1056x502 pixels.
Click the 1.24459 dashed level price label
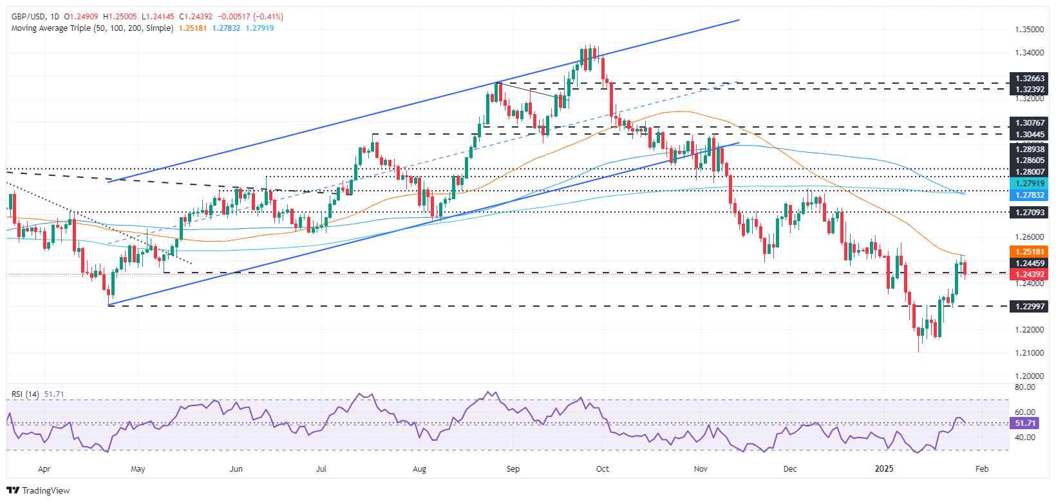pos(1030,263)
